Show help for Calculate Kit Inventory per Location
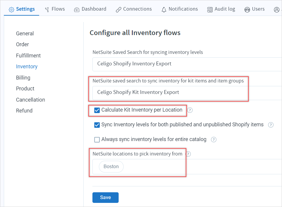Screen dimensions: 282x207 point(190,110)
